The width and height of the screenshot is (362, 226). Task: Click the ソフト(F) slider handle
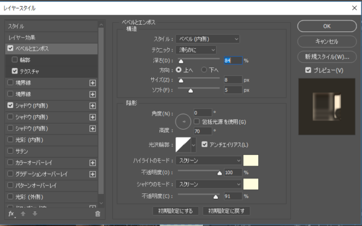coord(191,90)
